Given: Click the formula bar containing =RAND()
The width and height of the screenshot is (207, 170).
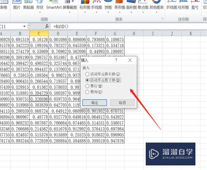Looking at the screenshot, I should 128,26.
